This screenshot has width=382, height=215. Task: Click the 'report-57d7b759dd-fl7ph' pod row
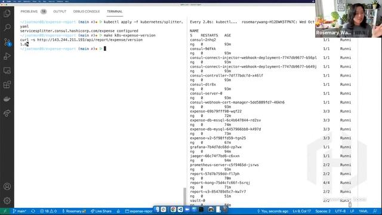(x=215, y=174)
